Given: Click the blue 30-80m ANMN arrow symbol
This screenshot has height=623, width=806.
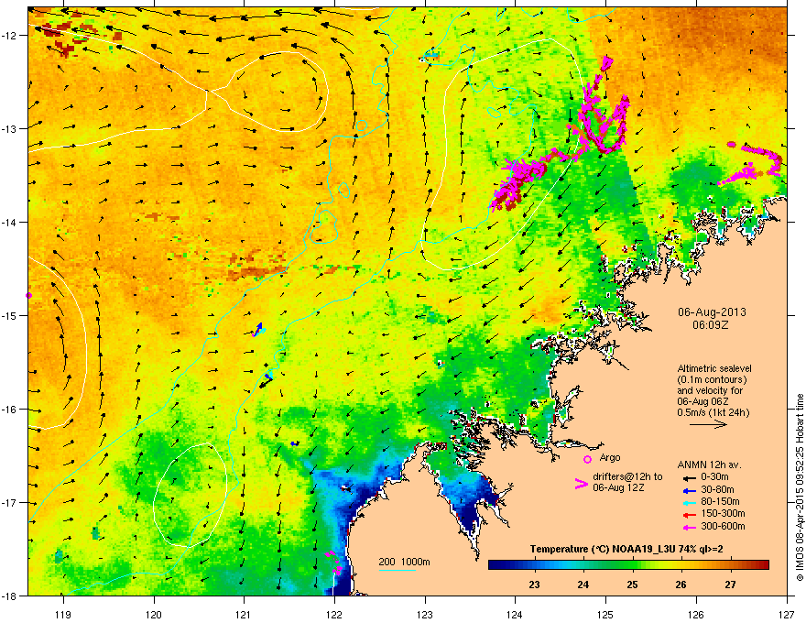Looking at the screenshot, I should tap(688, 490).
